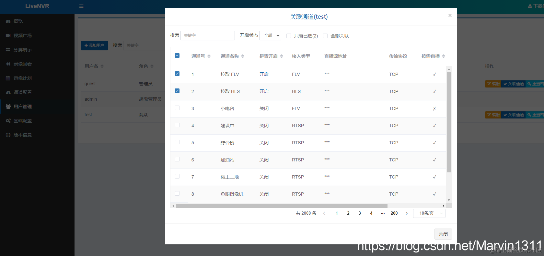
Task: Click the basic configuration gears icon
Action: coord(8,121)
